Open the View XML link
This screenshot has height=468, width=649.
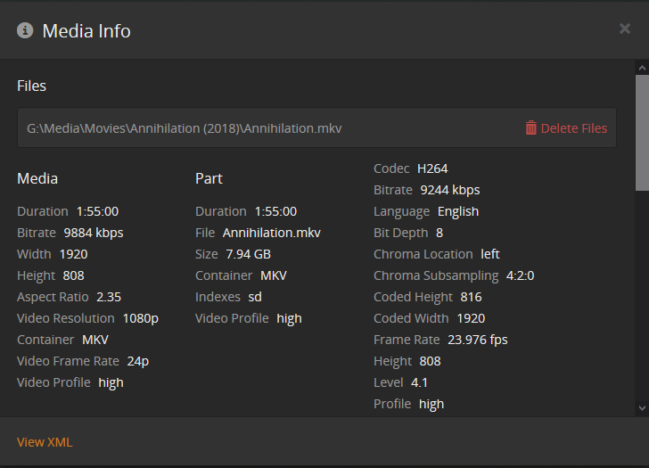(45, 442)
